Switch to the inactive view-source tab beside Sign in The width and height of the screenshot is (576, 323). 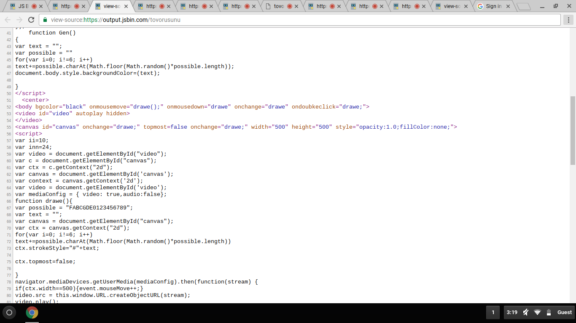pos(452,6)
